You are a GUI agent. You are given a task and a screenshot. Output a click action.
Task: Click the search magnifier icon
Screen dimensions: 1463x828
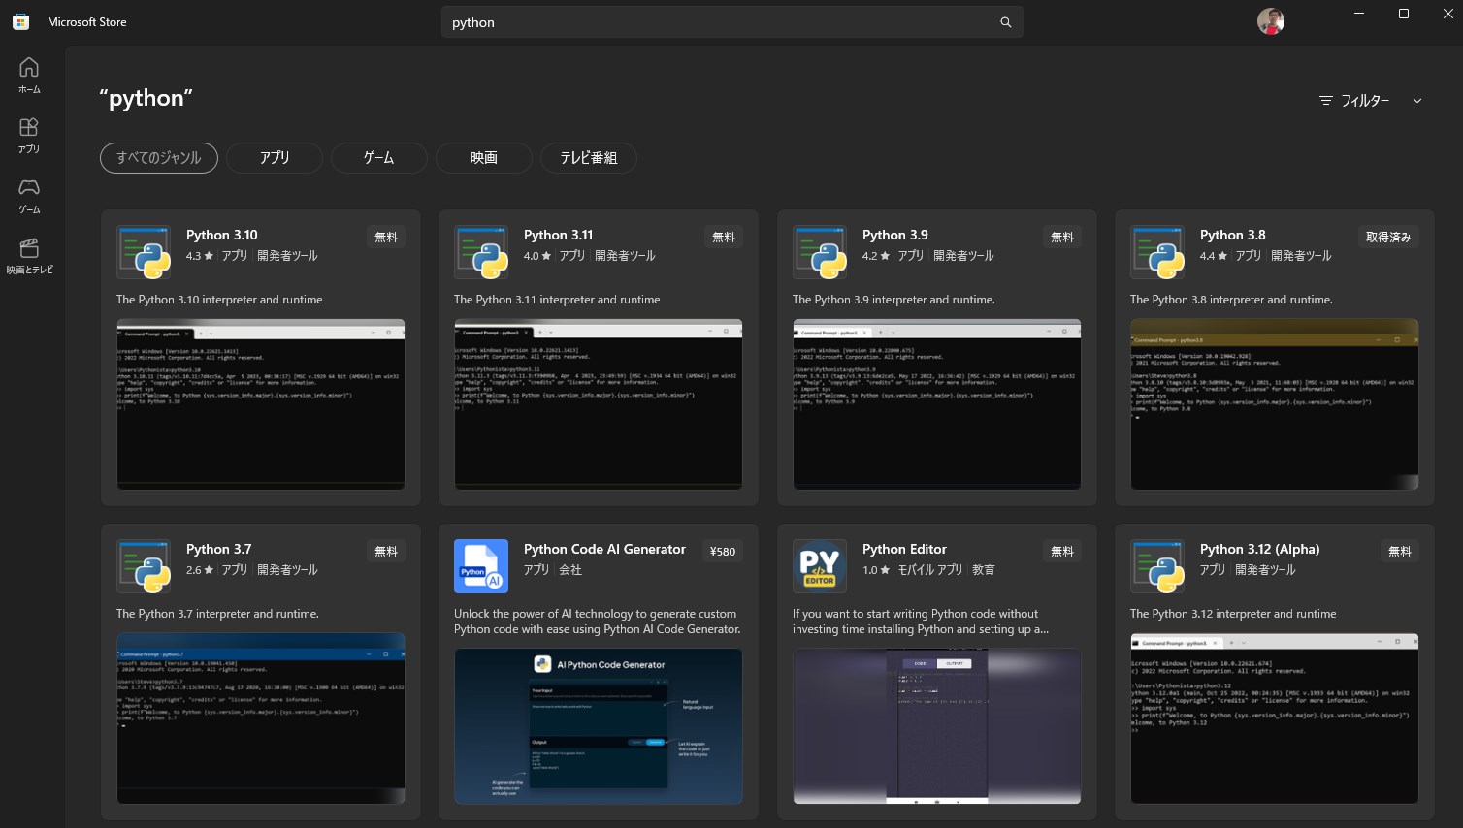click(x=1005, y=22)
